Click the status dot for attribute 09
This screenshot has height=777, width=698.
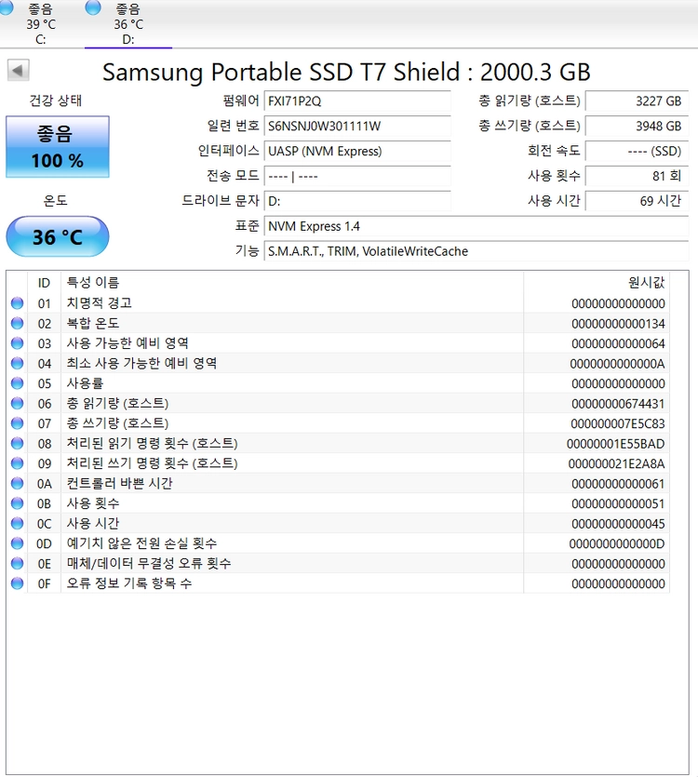[18, 463]
